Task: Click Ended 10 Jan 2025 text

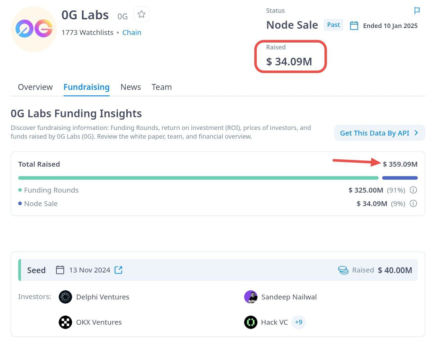Action: 390,26
